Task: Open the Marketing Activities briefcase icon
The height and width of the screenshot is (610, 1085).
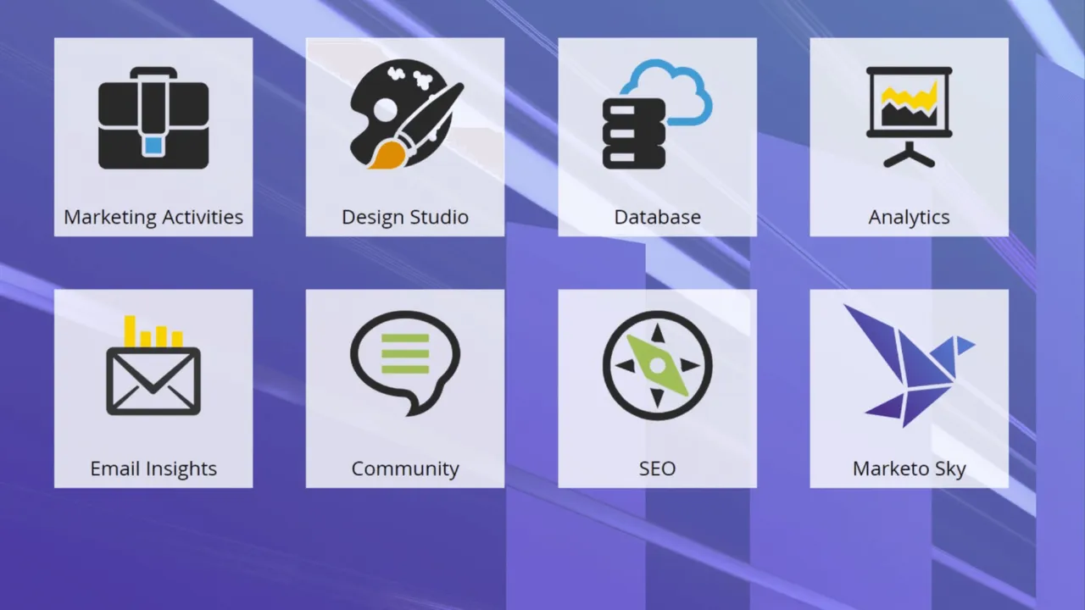Action: tap(153, 118)
